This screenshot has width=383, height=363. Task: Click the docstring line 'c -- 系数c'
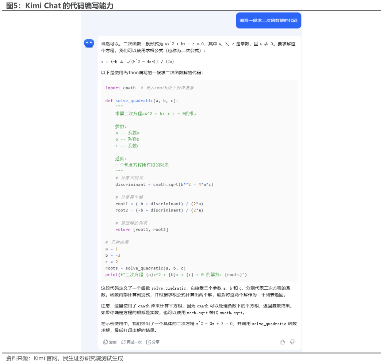(127, 146)
